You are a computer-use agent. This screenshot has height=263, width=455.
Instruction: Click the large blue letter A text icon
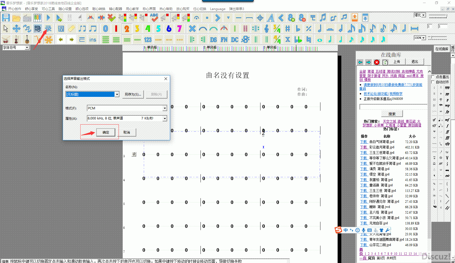pos(271,18)
